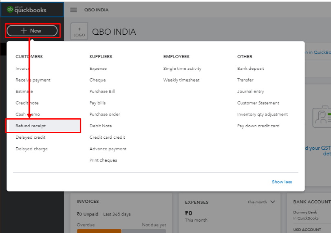Open Customer Statement
This screenshot has width=331, height=233.
click(258, 103)
